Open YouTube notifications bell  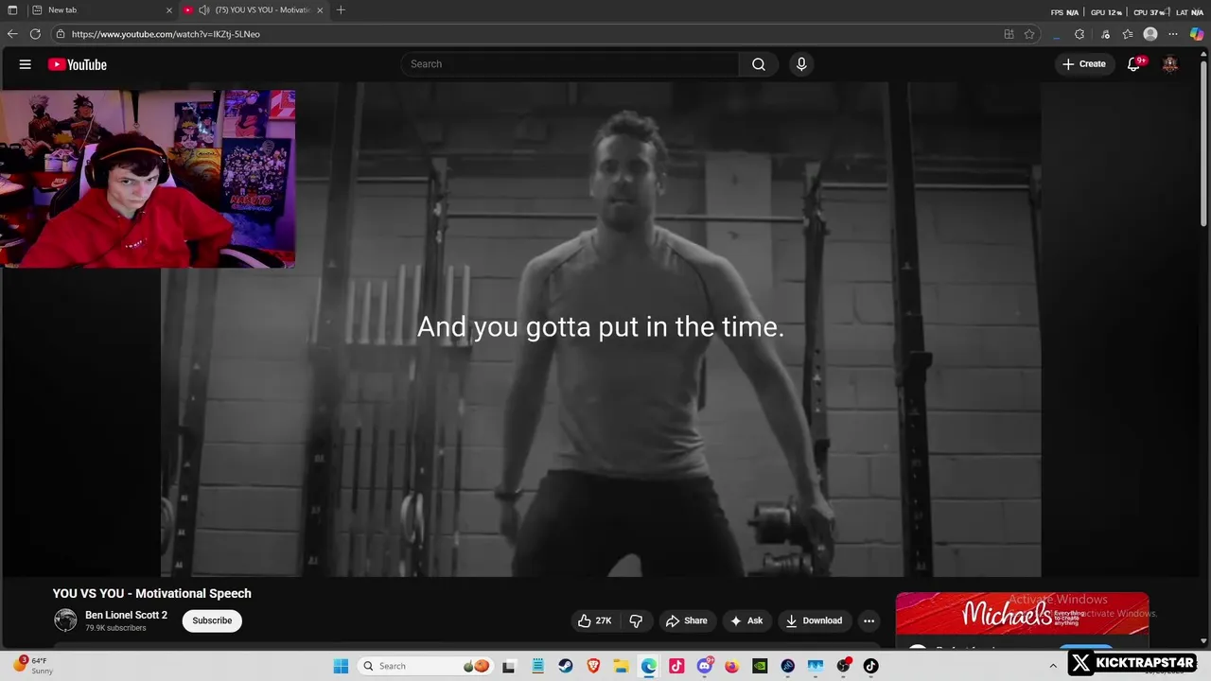pos(1133,64)
